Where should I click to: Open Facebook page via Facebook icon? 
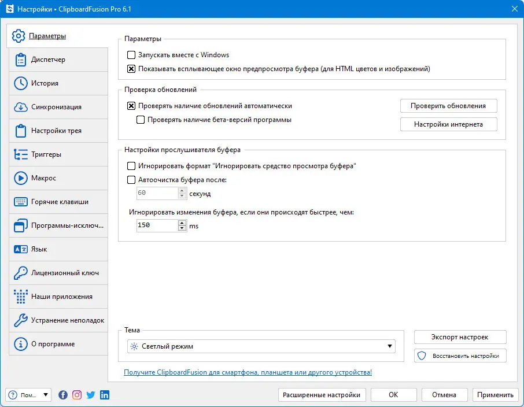(62, 395)
